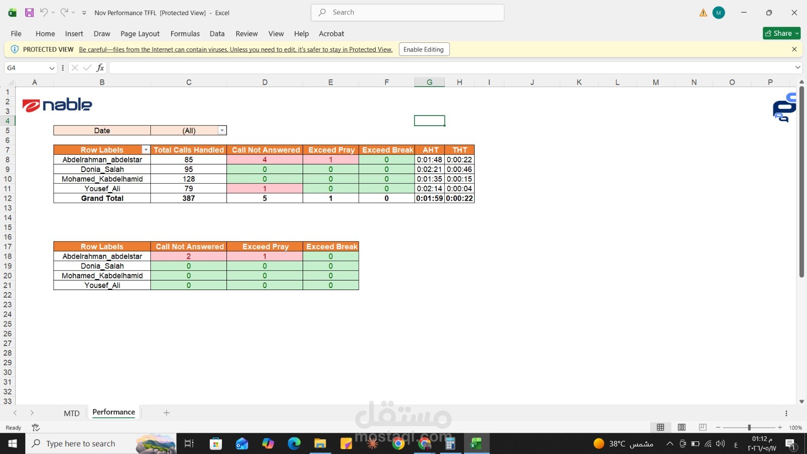Open the Windows Start button
This screenshot has height=454, width=807.
13,443
